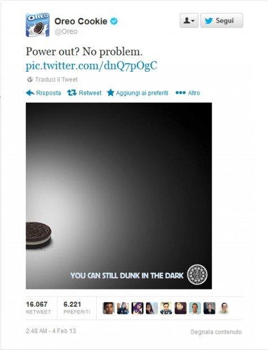268x350 pixels.
Task: Follow Oreo with the Segui button
Action: (x=222, y=20)
